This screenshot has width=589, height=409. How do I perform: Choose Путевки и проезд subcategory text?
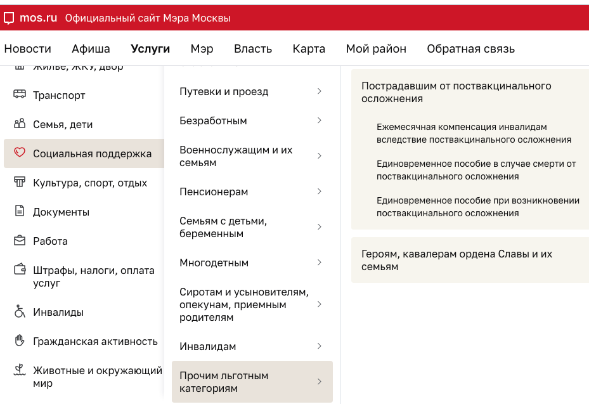click(224, 92)
